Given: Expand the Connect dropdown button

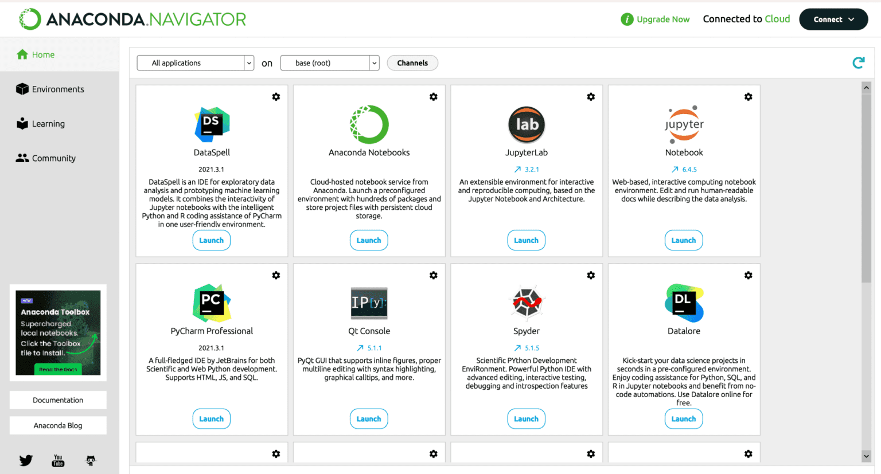Looking at the screenshot, I should [833, 19].
